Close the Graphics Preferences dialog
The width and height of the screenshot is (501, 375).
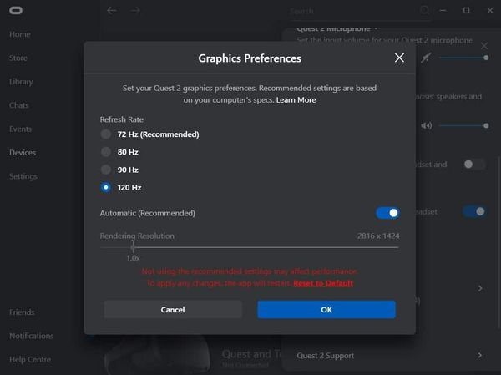point(399,58)
